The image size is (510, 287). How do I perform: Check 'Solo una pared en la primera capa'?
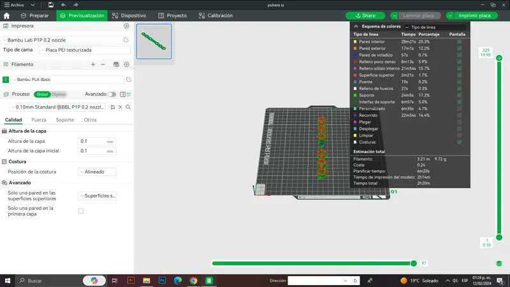(x=81, y=211)
